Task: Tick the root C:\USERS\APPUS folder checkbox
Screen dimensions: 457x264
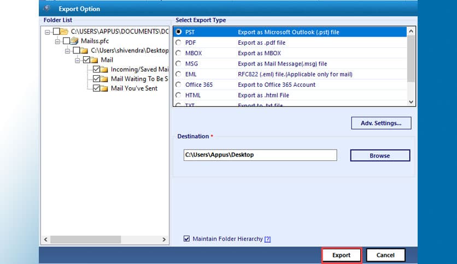Action: pyautogui.click(x=56, y=32)
